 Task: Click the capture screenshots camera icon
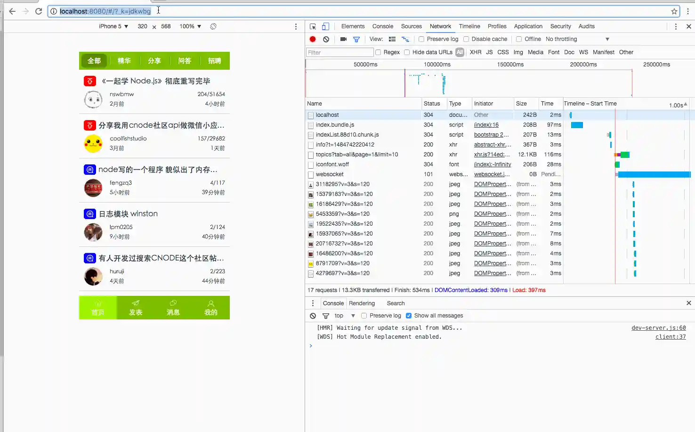pyautogui.click(x=343, y=39)
